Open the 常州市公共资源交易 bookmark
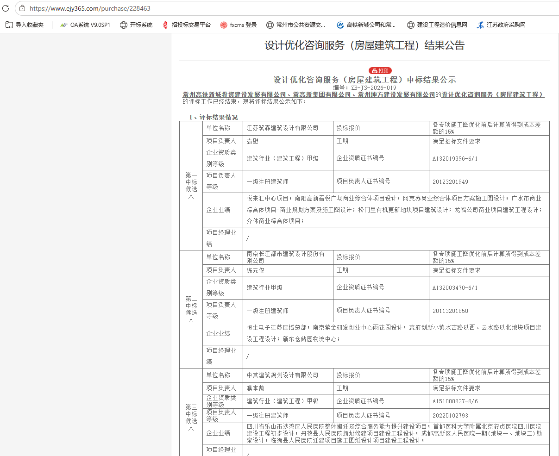Screen dimensions: 559x456 click(296, 25)
